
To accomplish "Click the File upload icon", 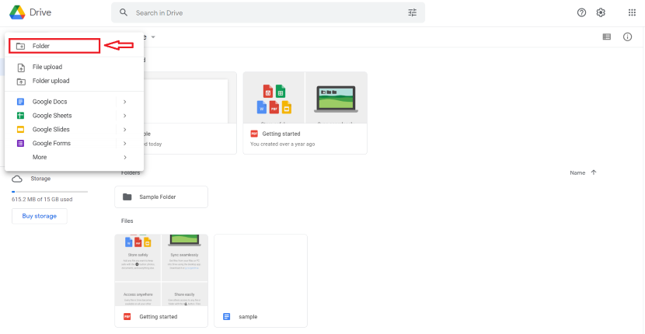I will pos(20,68).
